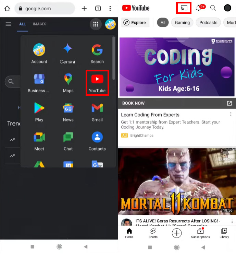236x256 pixels.
Task: Open the Shorts tab
Action: (153, 233)
